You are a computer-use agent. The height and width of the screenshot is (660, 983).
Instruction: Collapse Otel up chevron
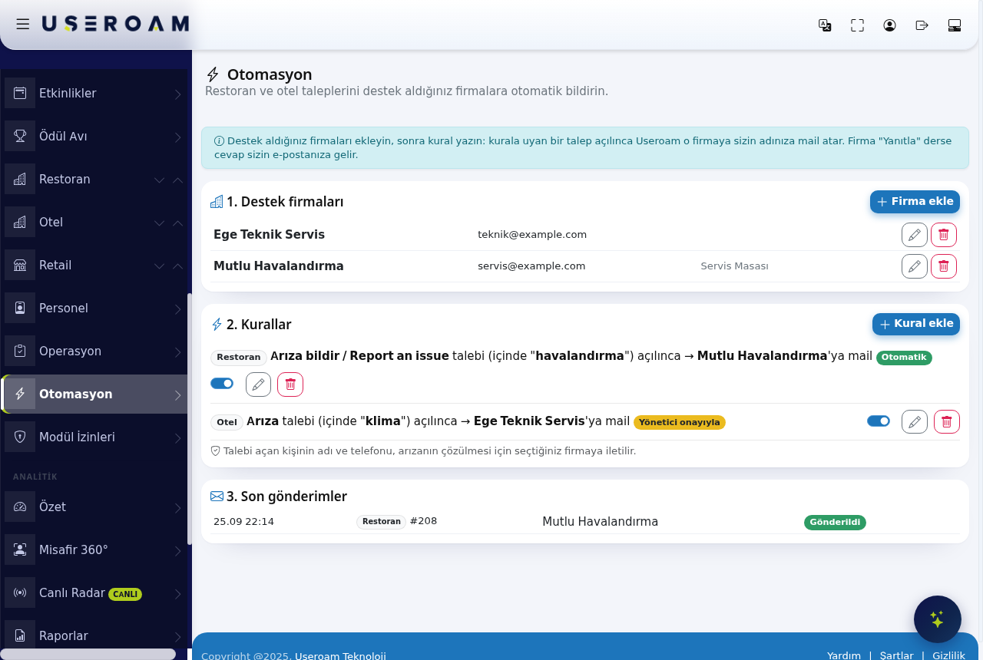click(177, 223)
